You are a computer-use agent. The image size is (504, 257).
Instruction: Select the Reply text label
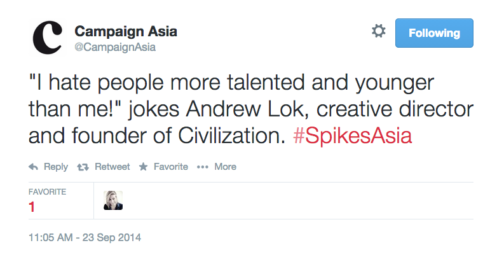click(x=56, y=167)
